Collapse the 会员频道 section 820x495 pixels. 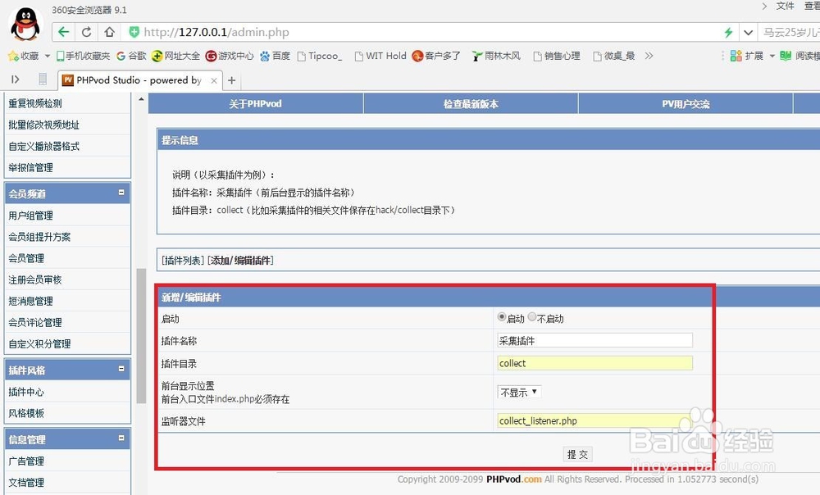tap(121, 193)
